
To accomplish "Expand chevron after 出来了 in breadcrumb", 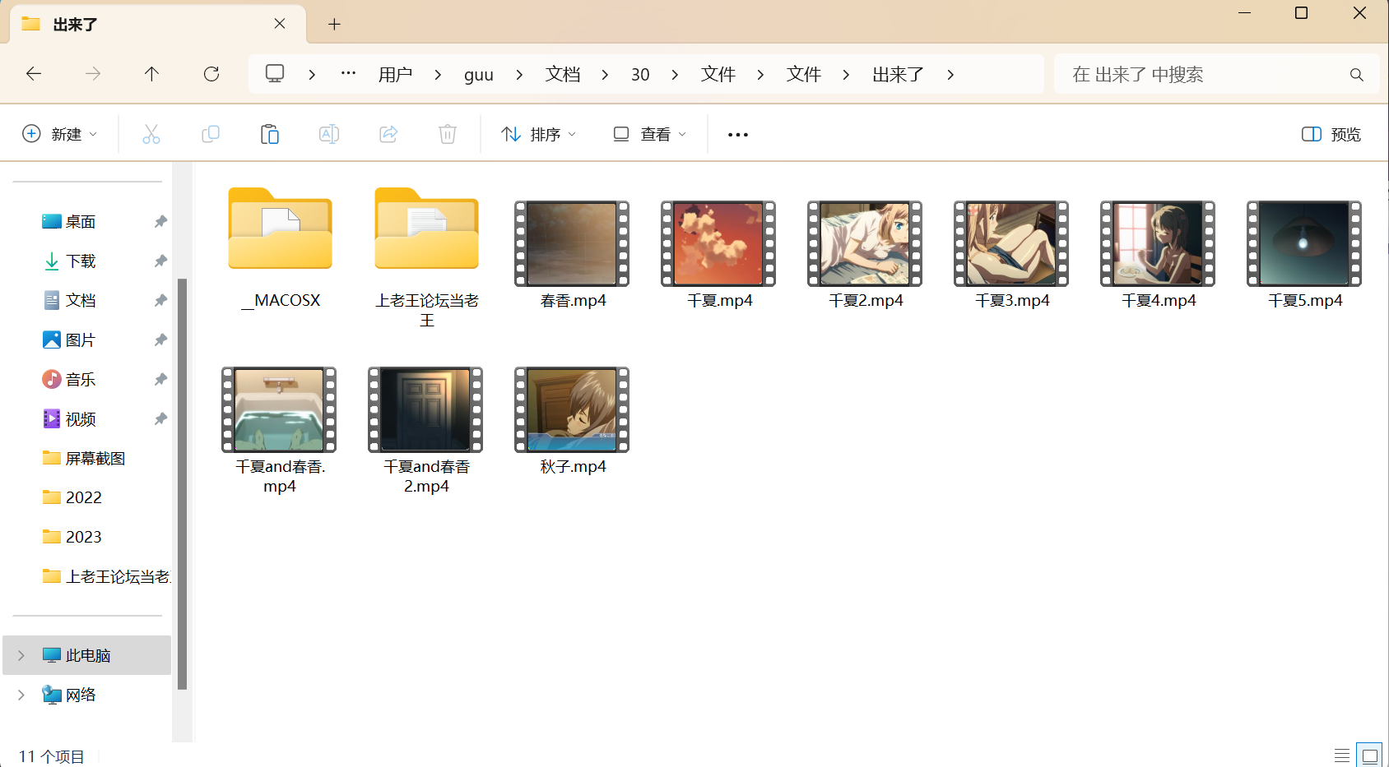I will coord(950,75).
